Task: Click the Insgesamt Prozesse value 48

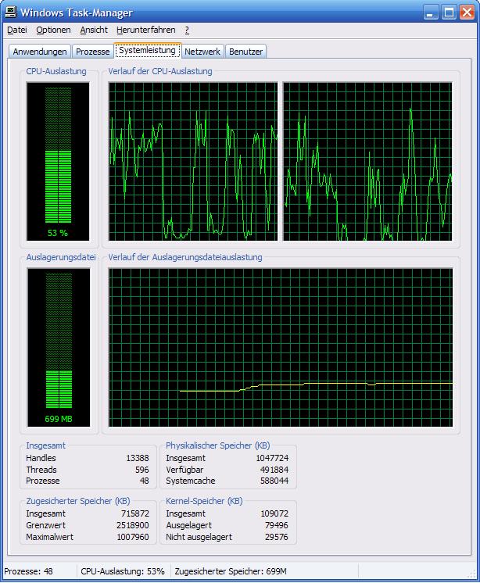Action: (145, 481)
